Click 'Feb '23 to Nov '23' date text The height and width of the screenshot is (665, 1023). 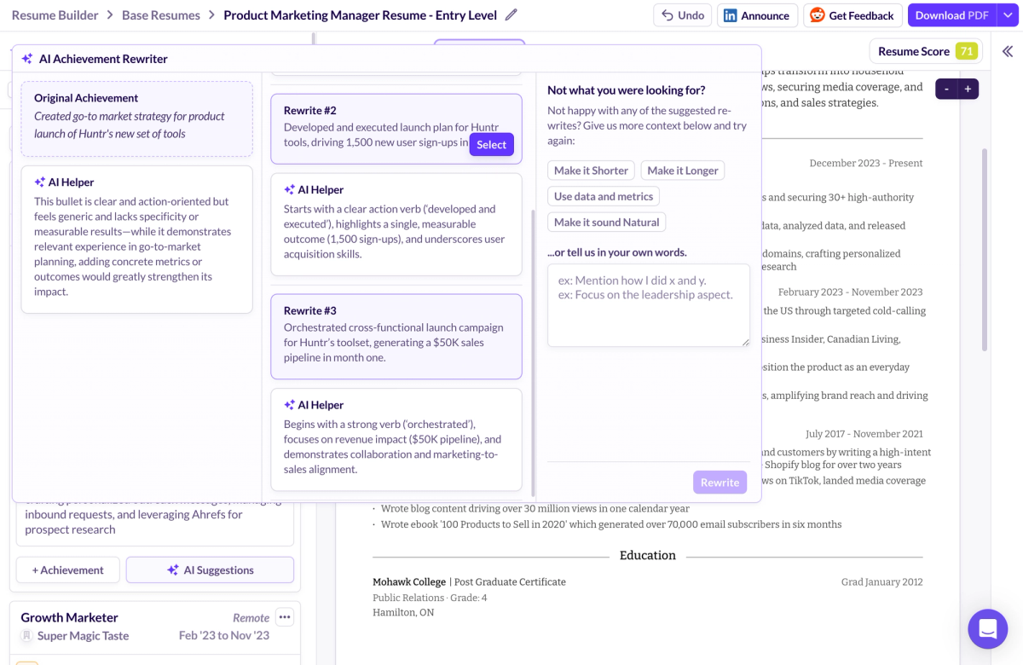[x=224, y=636]
